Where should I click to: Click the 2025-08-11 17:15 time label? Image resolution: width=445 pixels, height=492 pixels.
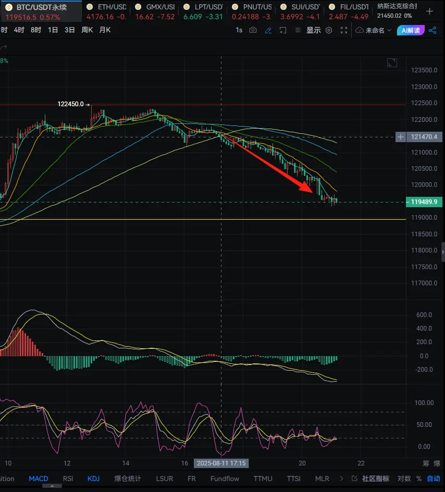click(x=221, y=463)
